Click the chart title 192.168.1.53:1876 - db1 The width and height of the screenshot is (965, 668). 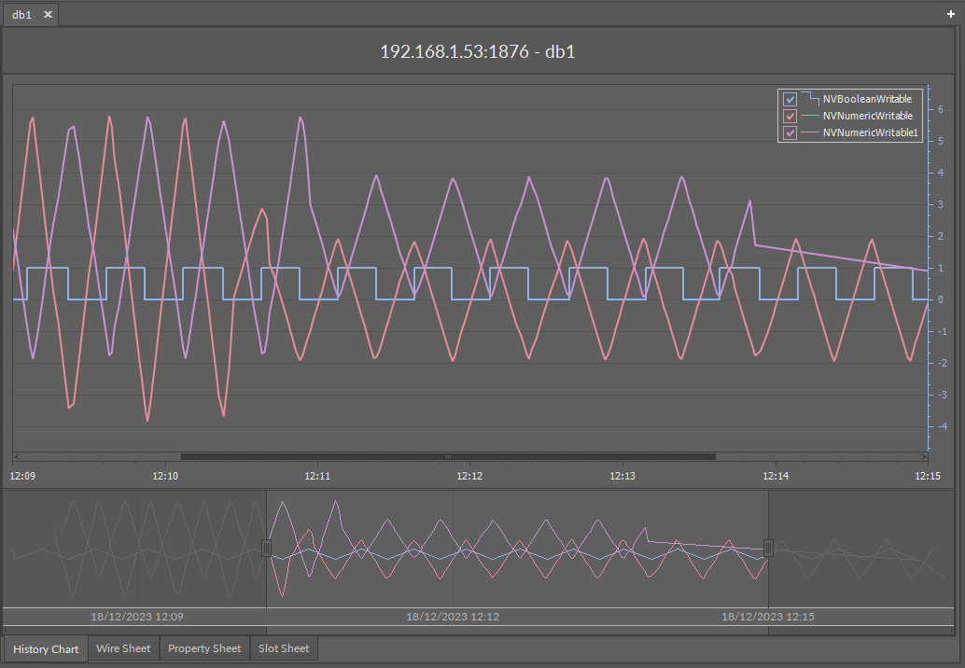tap(477, 51)
